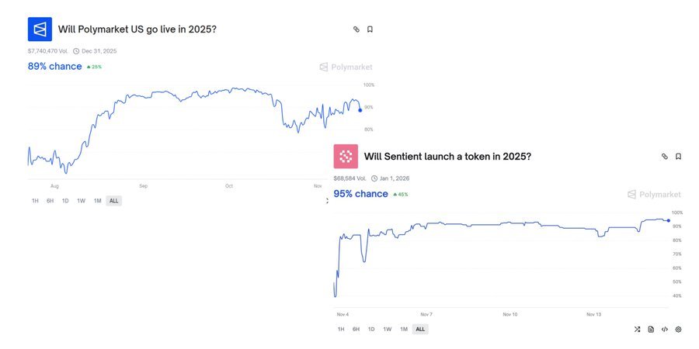The width and height of the screenshot is (699, 349).
Task: Select 1D range on the Polymarket US chart
Action: (x=65, y=201)
